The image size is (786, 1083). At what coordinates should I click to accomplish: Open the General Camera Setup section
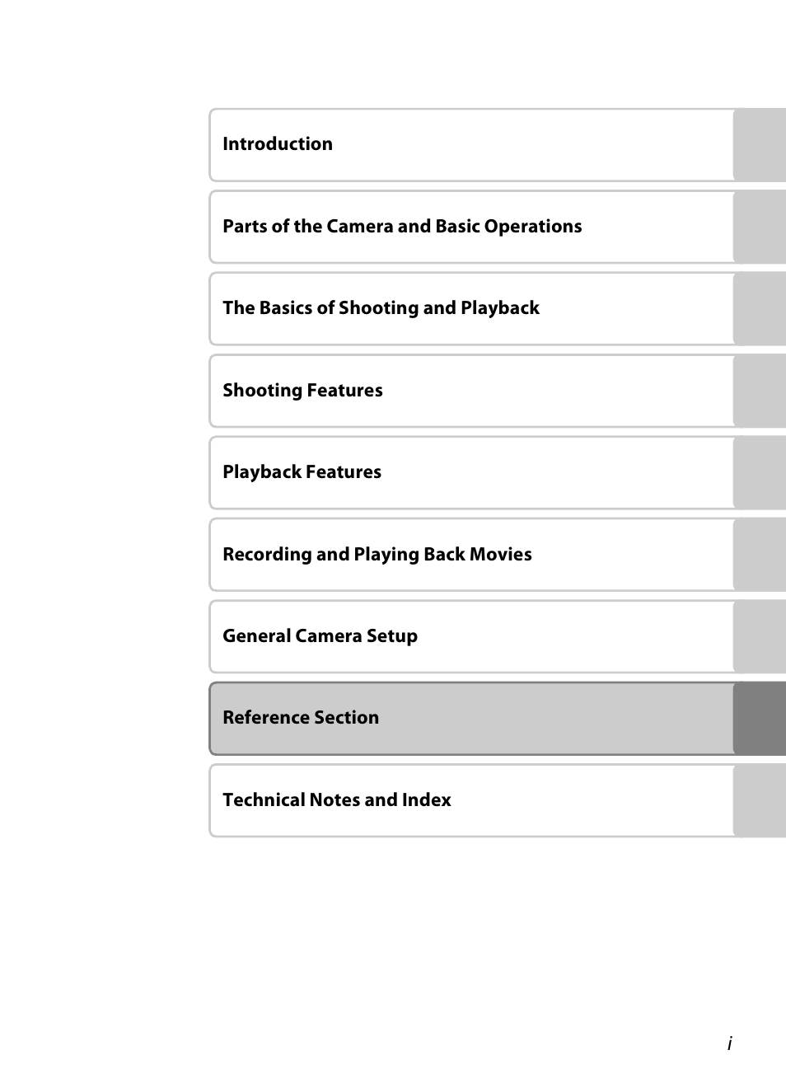320,636
